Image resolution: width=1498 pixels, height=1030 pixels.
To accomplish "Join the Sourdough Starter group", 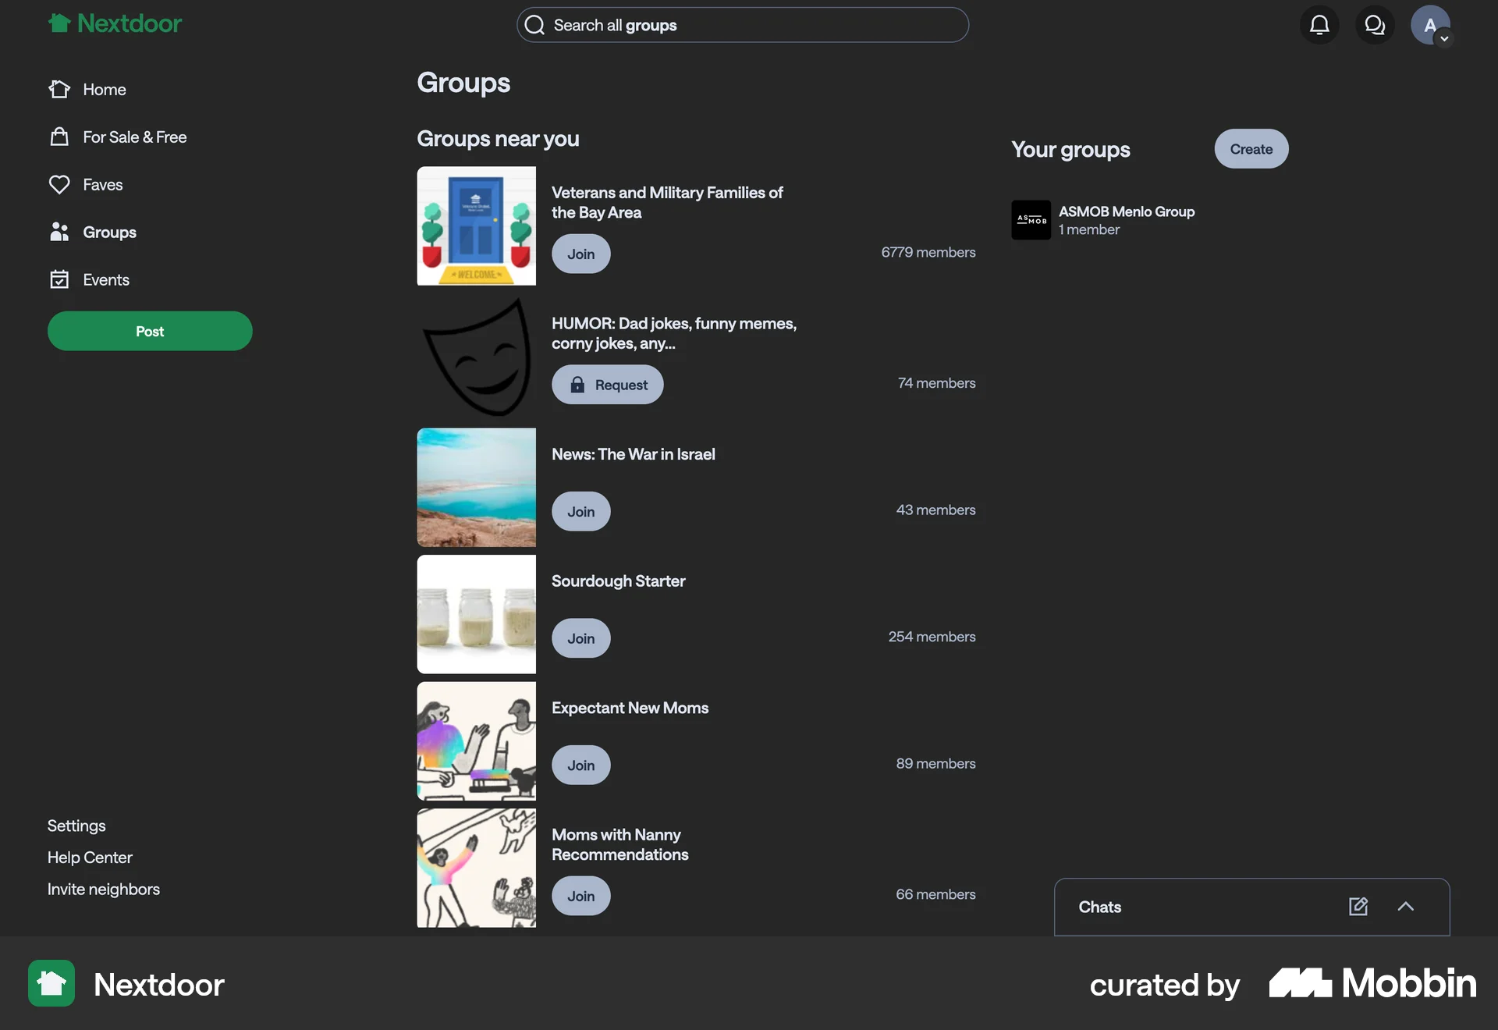I will point(580,638).
